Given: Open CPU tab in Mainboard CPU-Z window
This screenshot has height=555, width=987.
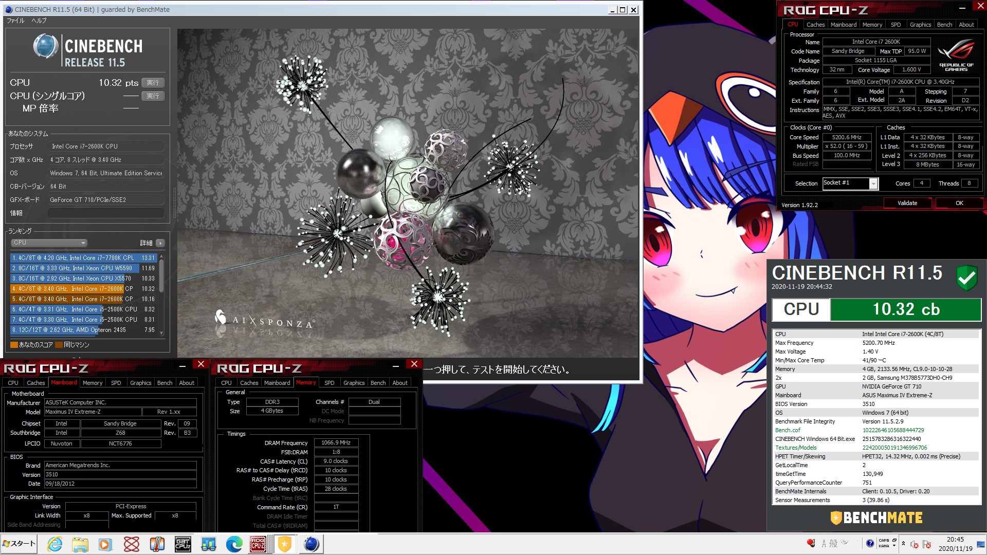Looking at the screenshot, I should click(x=13, y=383).
